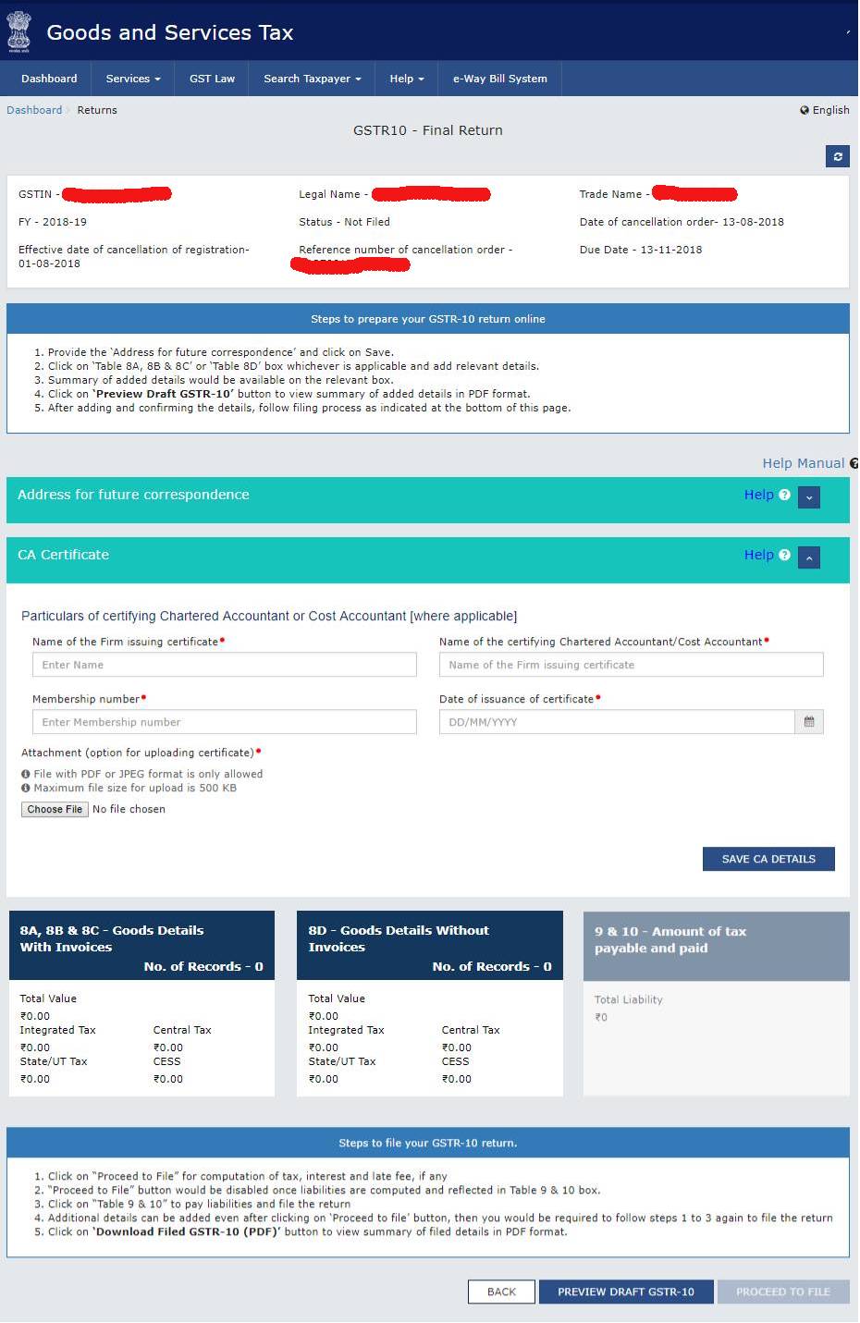Click the info icon about PDF or JPEG format
Viewport: 860px width, 1323px height.
(25, 774)
